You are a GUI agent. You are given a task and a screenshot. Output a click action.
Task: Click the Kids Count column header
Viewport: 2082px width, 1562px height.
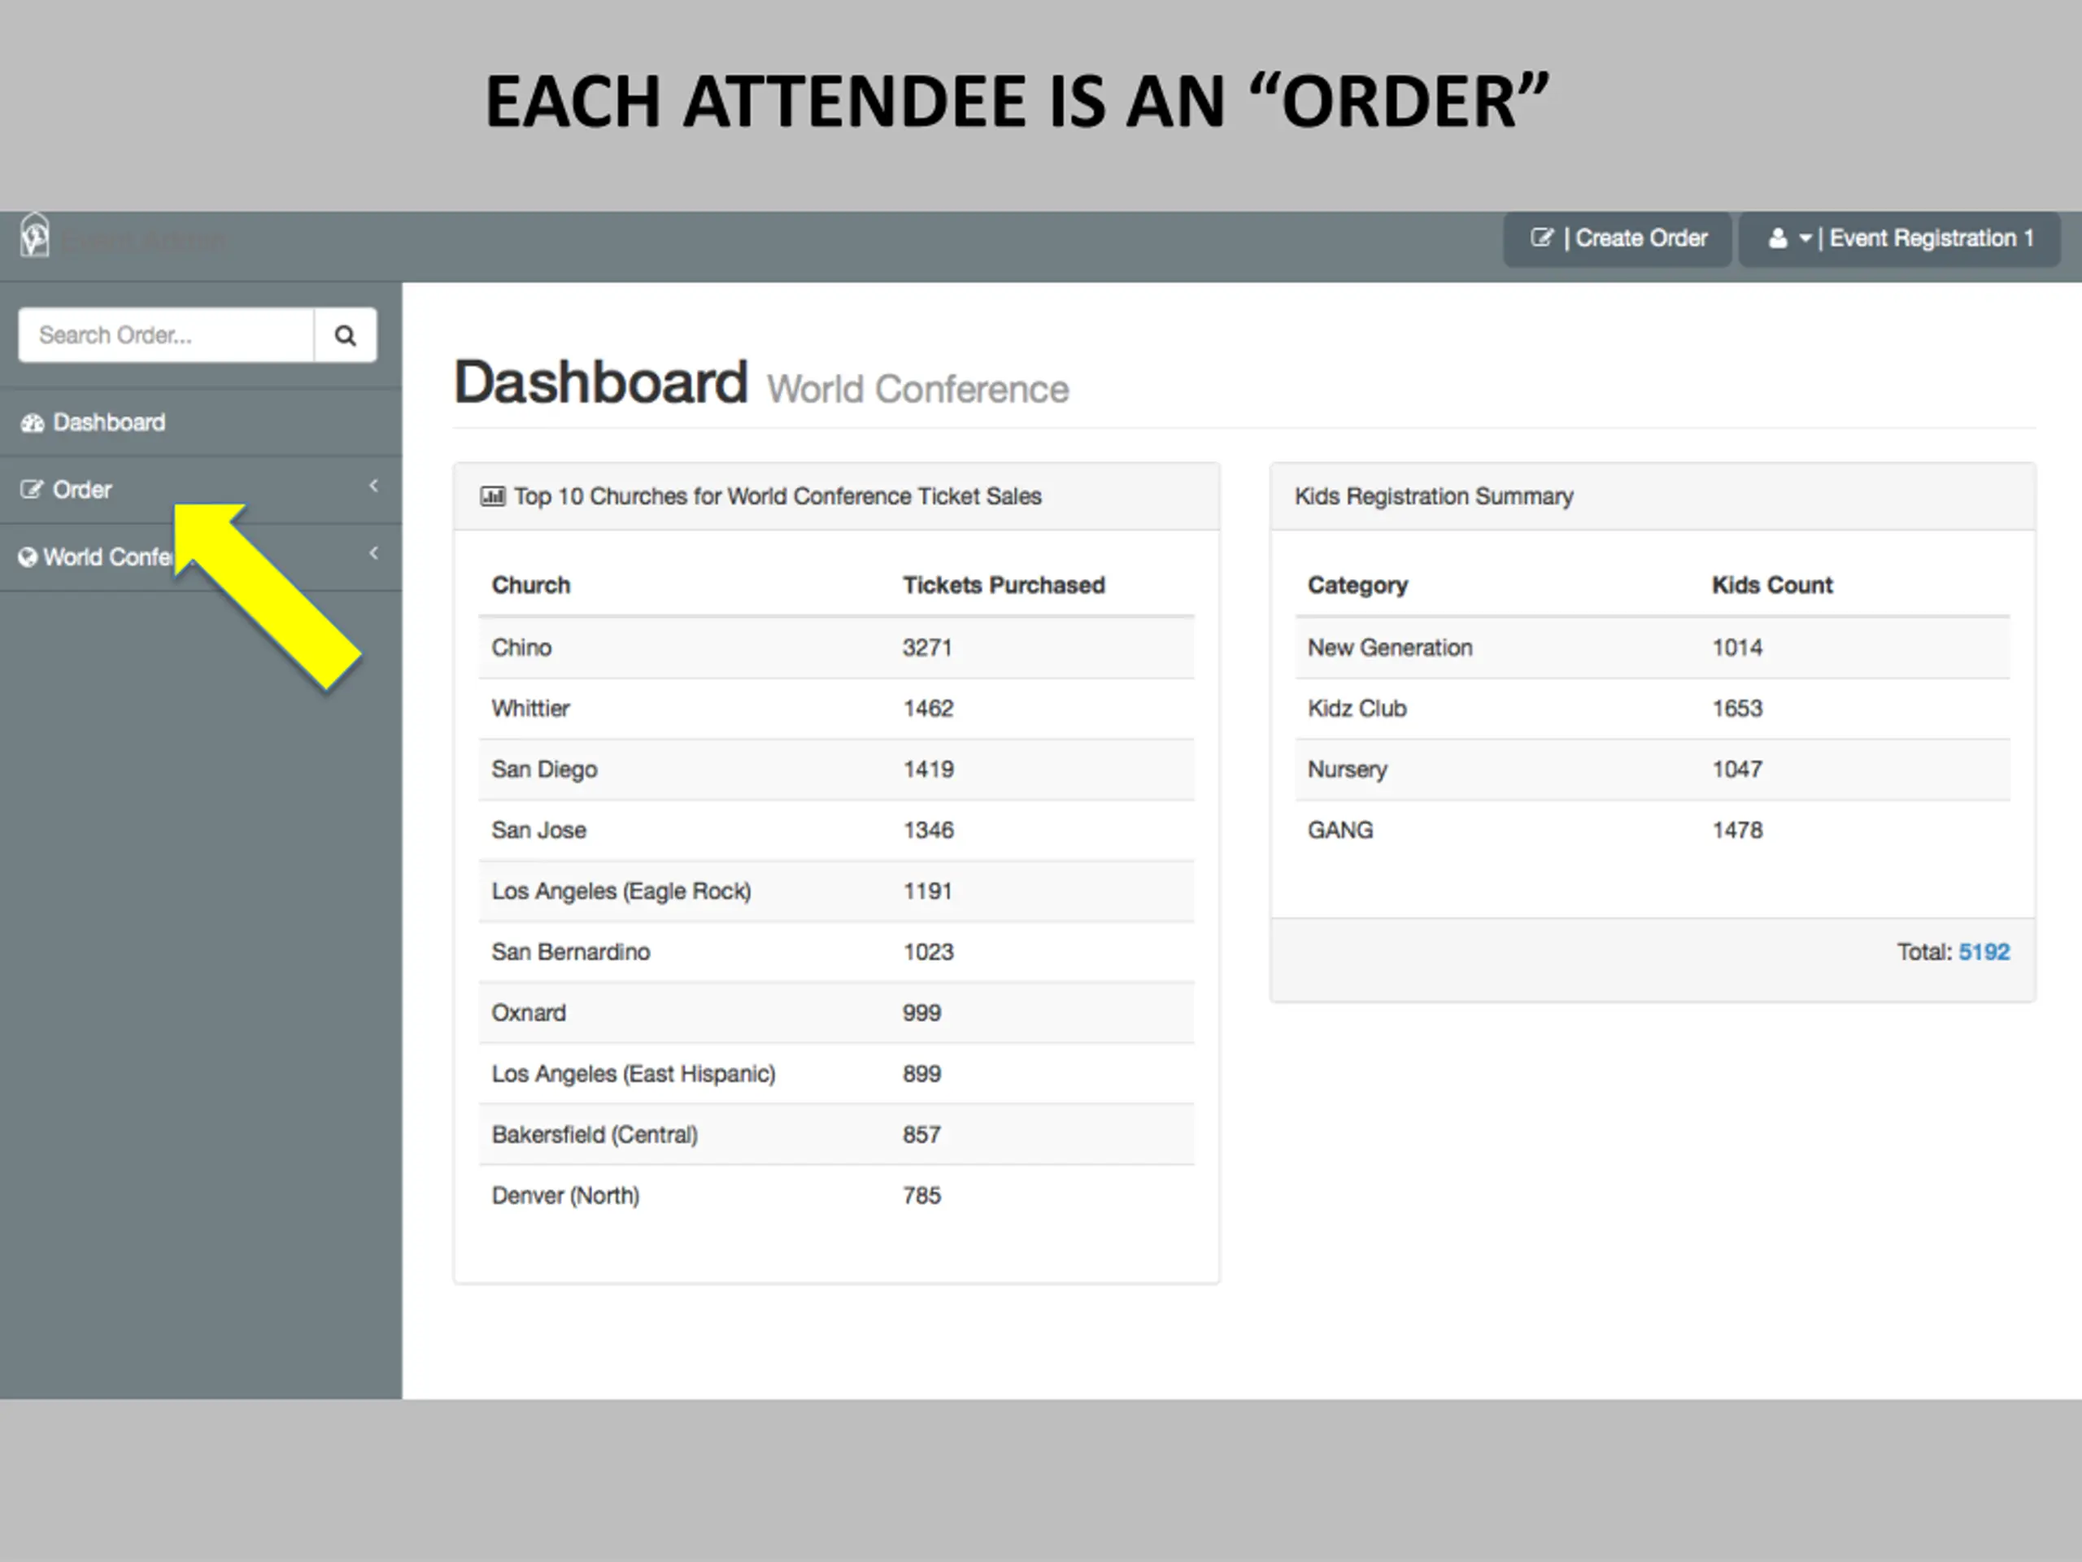[1771, 585]
